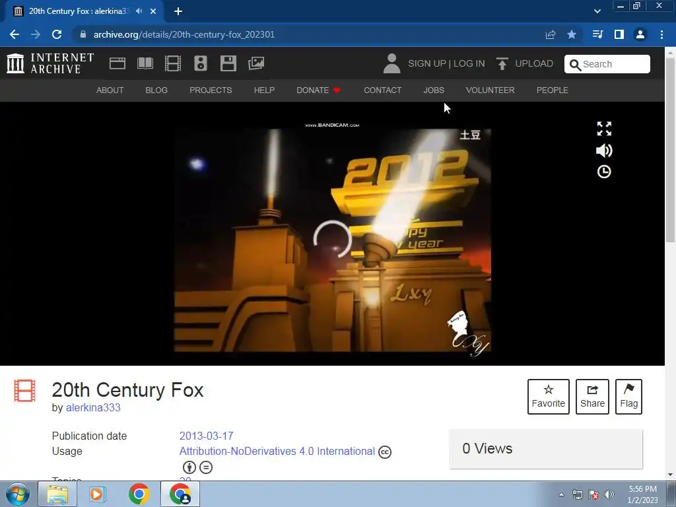The width and height of the screenshot is (676, 507).
Task: Click the 0 Views stats box
Action: [x=546, y=449]
